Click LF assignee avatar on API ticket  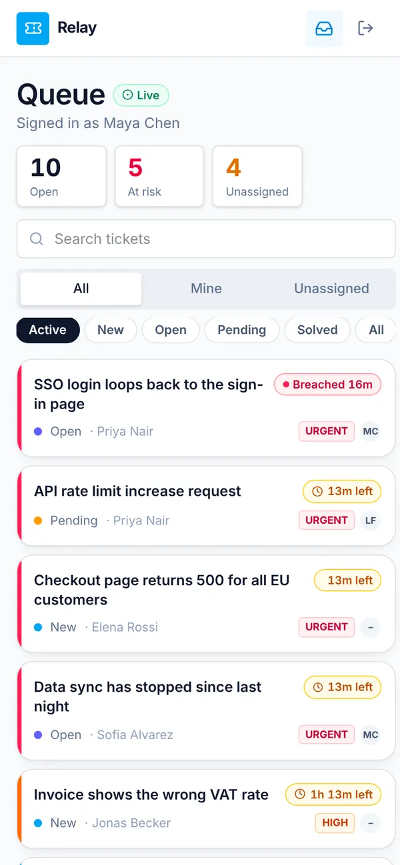pos(371,520)
